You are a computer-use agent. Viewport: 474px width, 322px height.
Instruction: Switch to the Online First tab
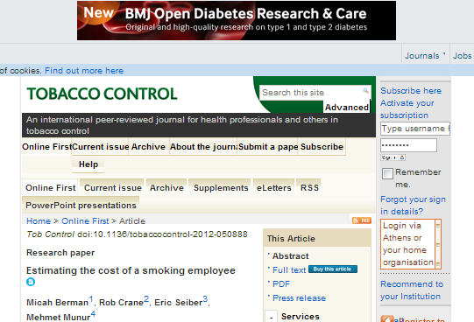[50, 188]
